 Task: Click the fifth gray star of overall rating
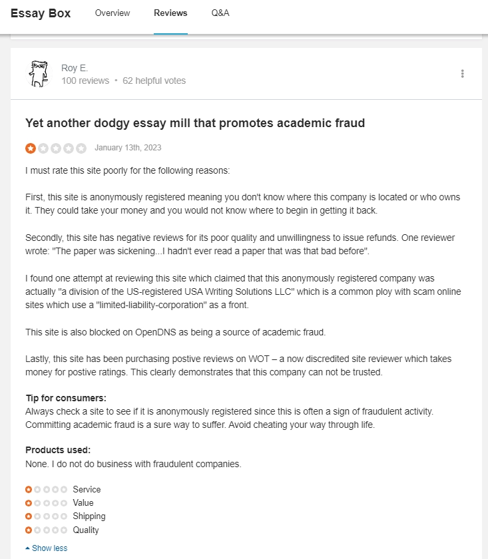[81, 148]
